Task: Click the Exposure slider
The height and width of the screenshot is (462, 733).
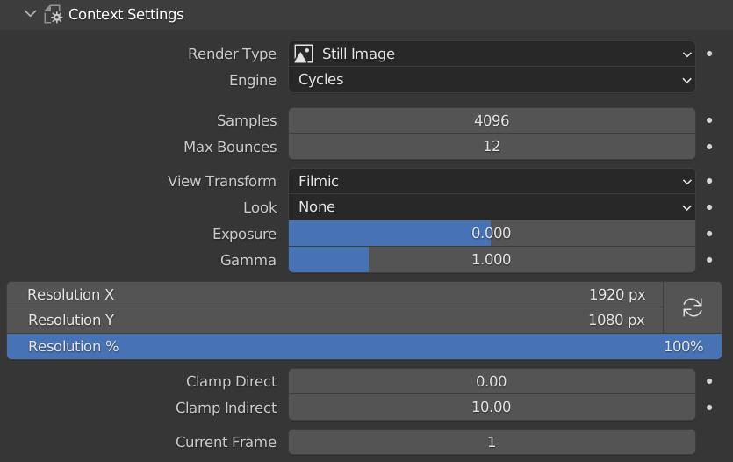Action: click(492, 234)
